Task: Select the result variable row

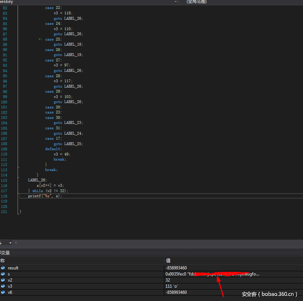Action: click(x=13, y=268)
